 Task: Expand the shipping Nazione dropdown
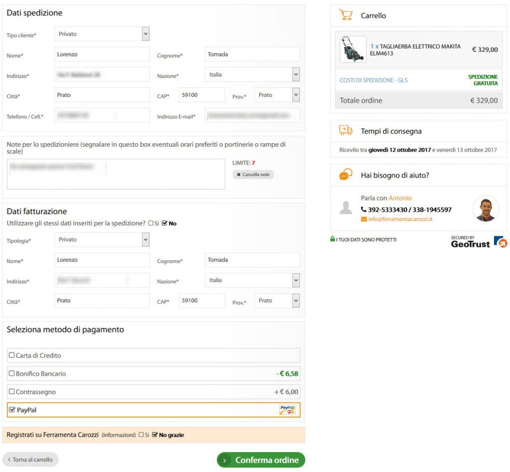tap(252, 75)
